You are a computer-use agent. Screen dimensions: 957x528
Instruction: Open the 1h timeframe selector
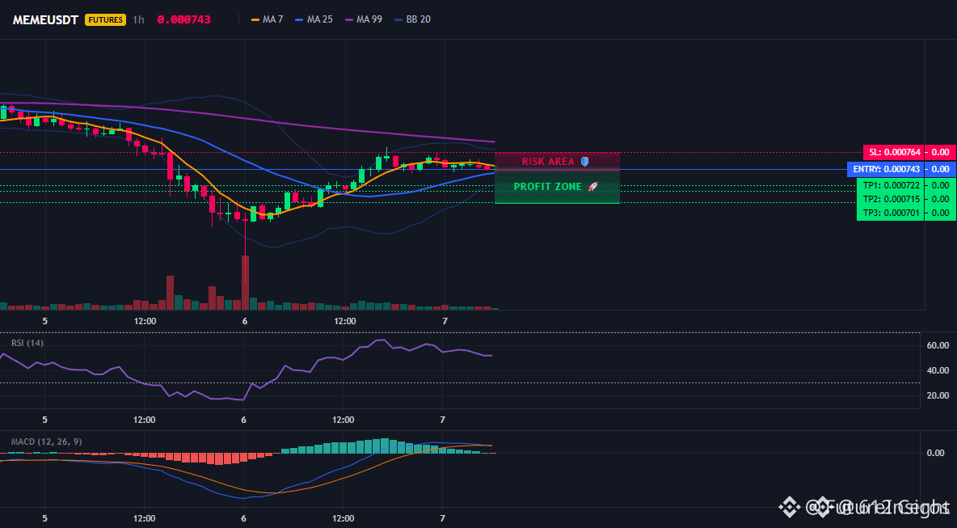138,19
